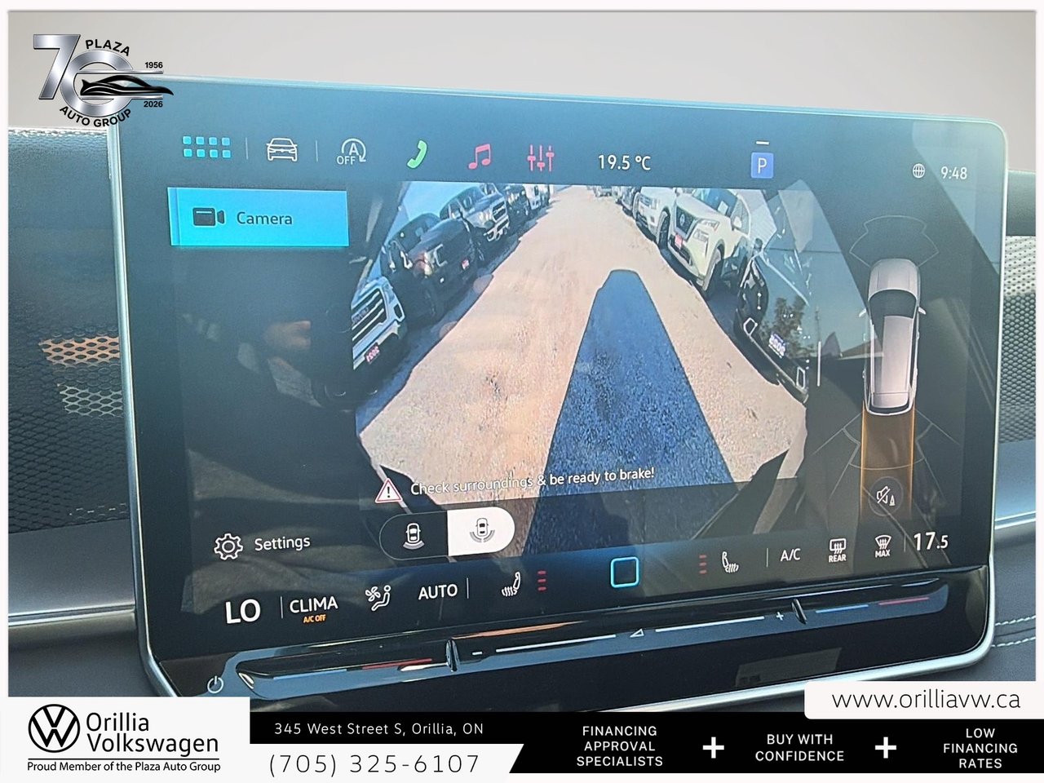Toggle auto start-stop OFF icon
Image resolution: width=1044 pixels, height=783 pixels.
(x=352, y=152)
